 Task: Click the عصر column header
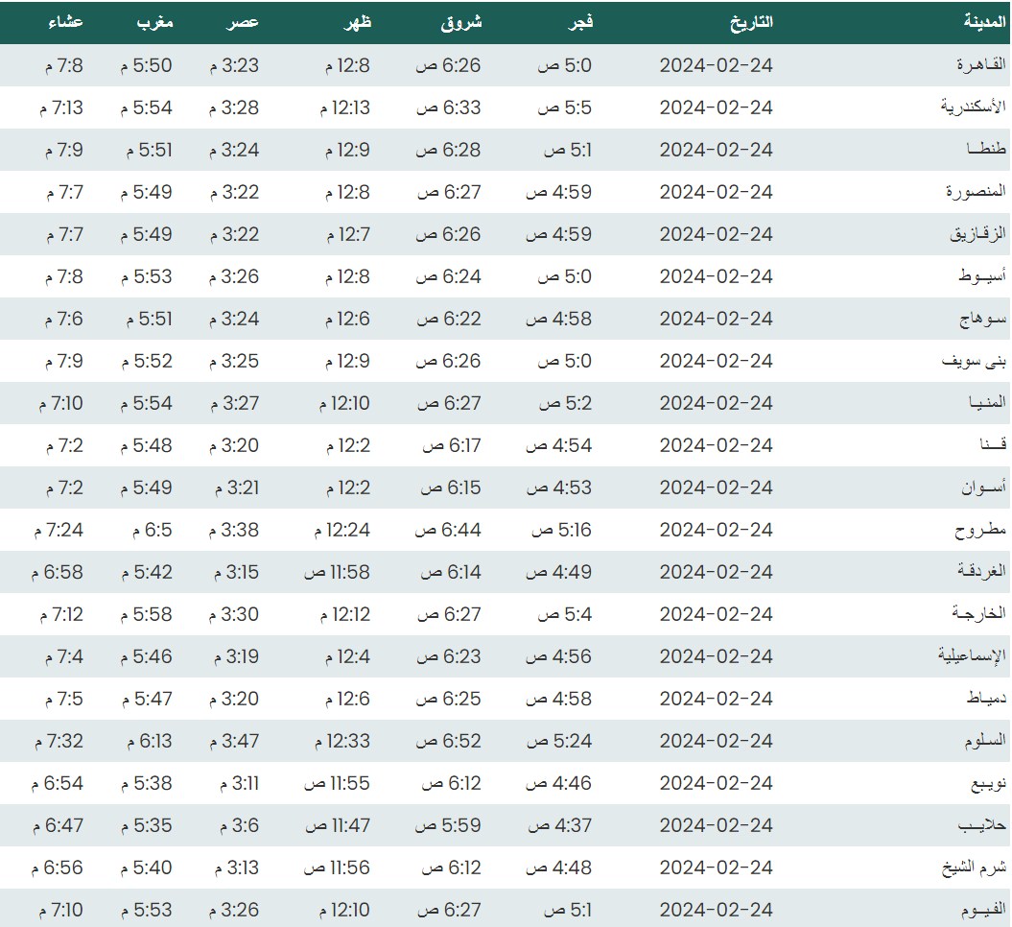coord(244,22)
